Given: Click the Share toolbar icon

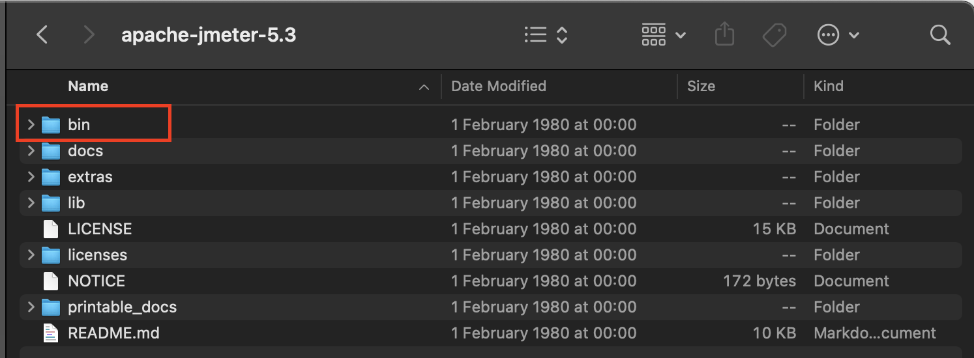Looking at the screenshot, I should 724,35.
